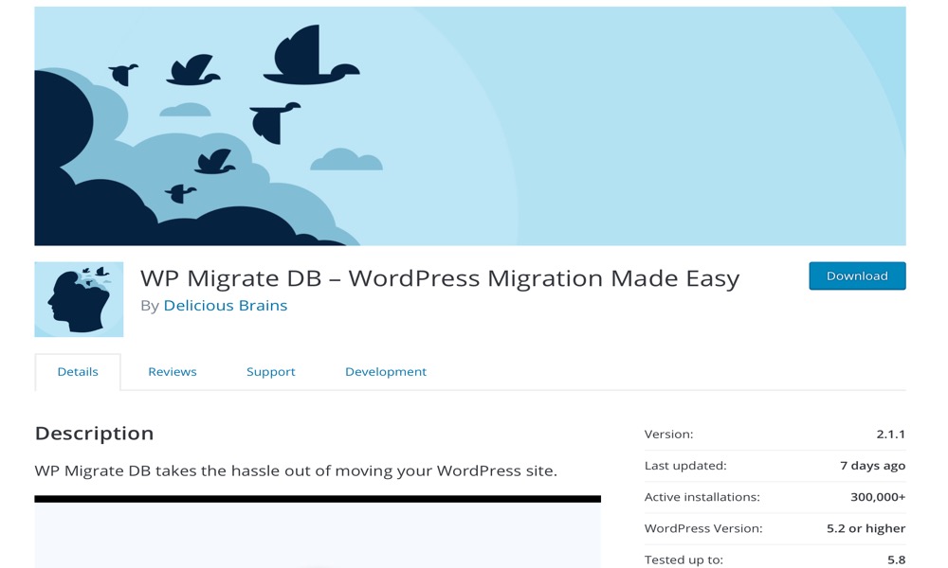Click the '7 days ago' last updated value
This screenshot has height=568, width=948.
point(872,466)
